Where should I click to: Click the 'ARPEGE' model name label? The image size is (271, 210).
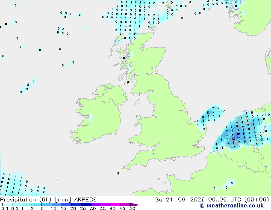(85, 200)
